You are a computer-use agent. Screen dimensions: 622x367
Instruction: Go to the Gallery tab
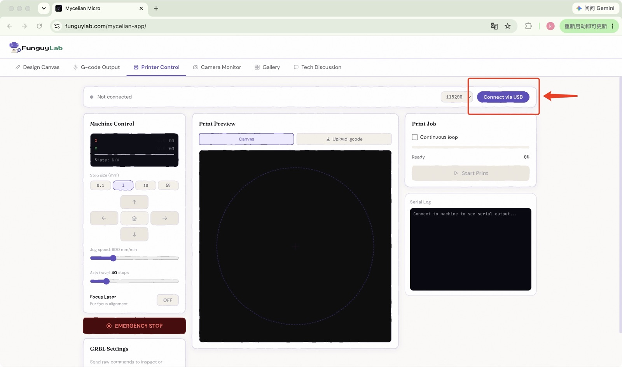click(267, 67)
